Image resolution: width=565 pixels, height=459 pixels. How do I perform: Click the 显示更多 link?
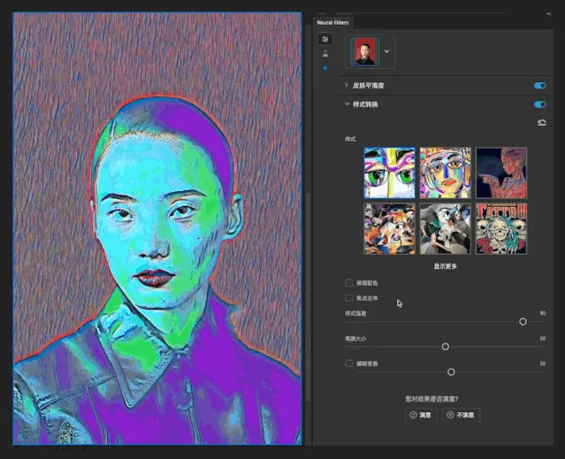click(x=445, y=266)
